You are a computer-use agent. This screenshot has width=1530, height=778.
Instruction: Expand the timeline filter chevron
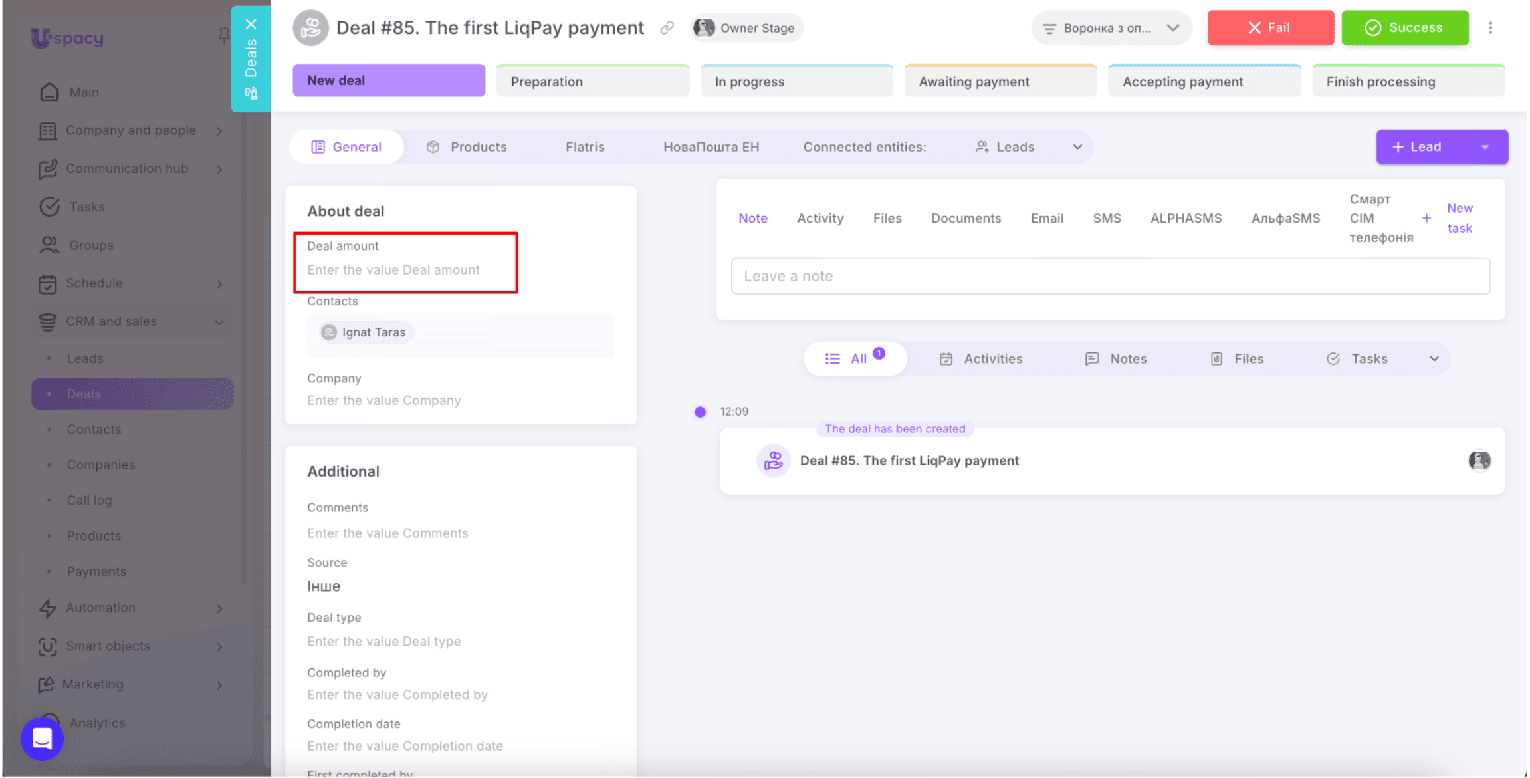1434,359
